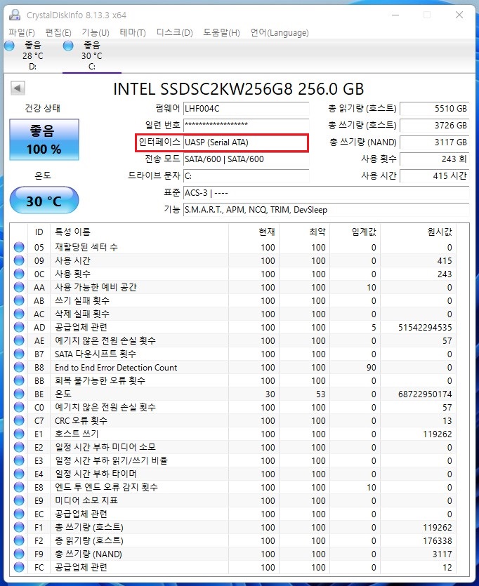Click the host writes value 3726 GB

tap(435, 125)
